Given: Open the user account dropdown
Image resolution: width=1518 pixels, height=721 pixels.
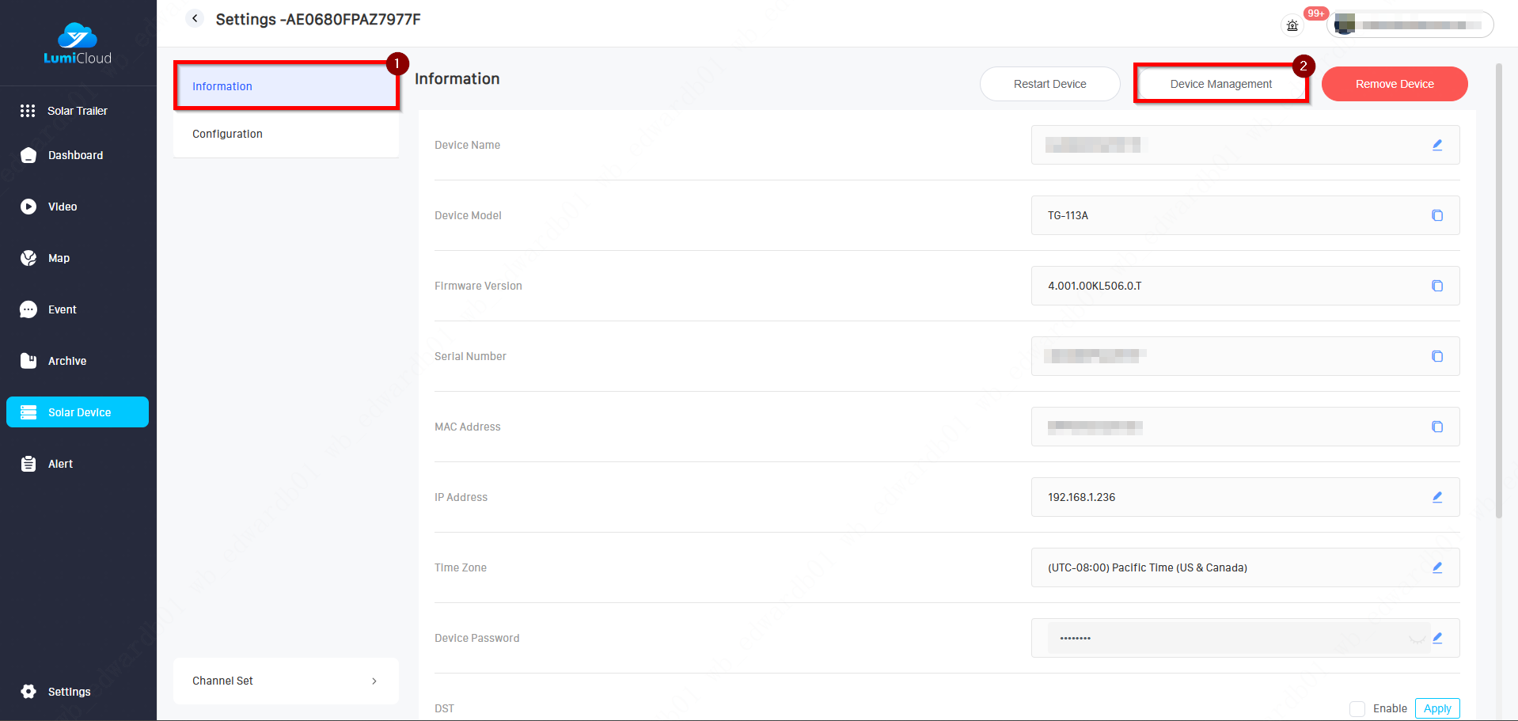Looking at the screenshot, I should pos(1411,25).
